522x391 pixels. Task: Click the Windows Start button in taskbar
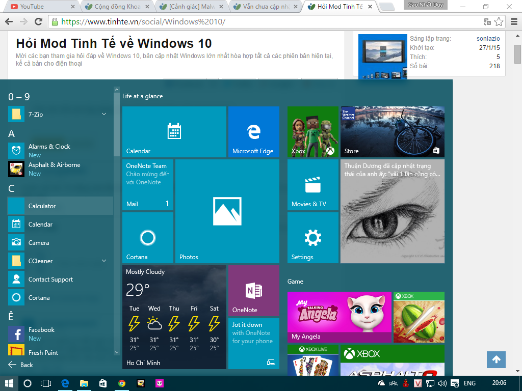pyautogui.click(x=9, y=383)
